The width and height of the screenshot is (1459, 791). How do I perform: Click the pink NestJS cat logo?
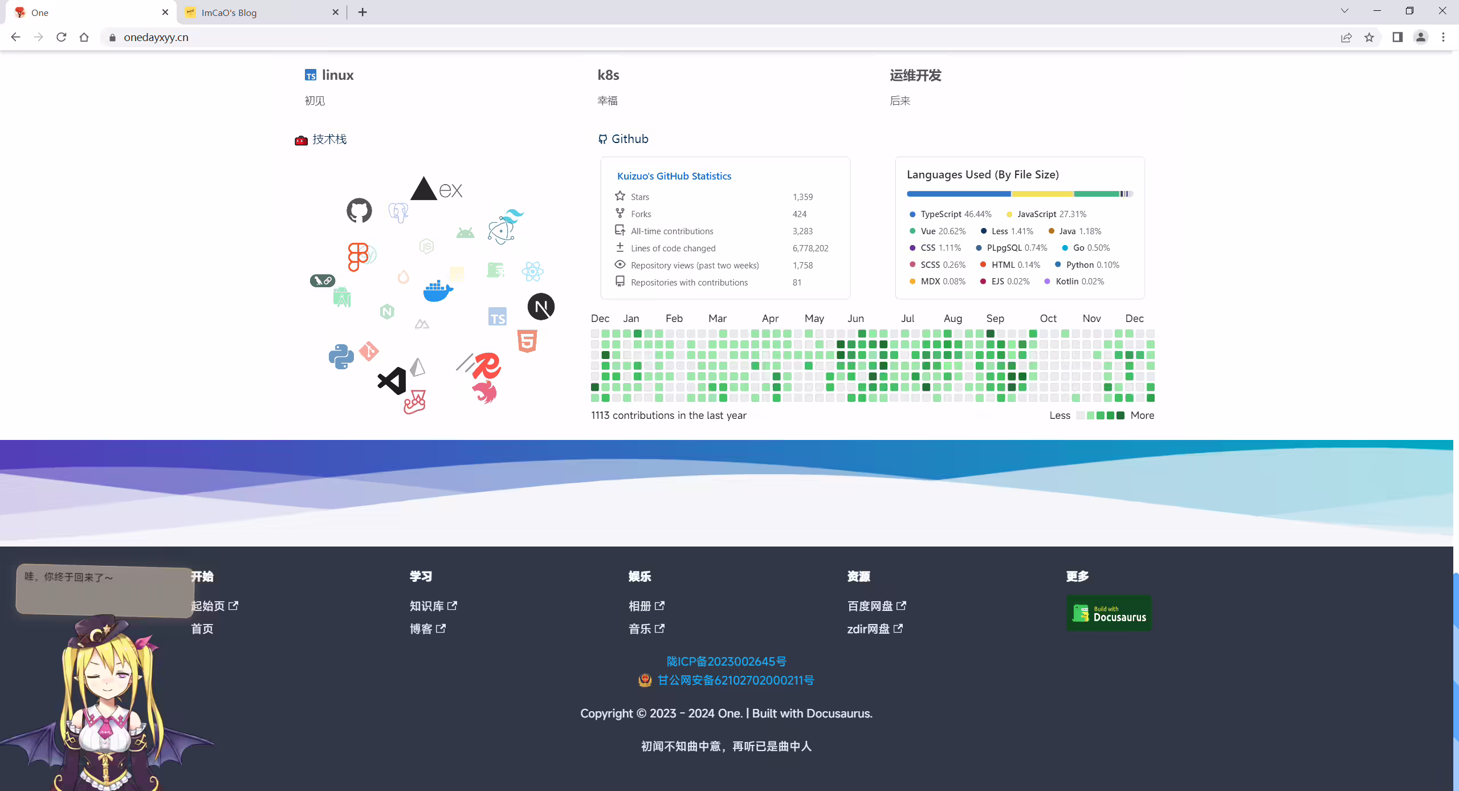[x=485, y=393]
